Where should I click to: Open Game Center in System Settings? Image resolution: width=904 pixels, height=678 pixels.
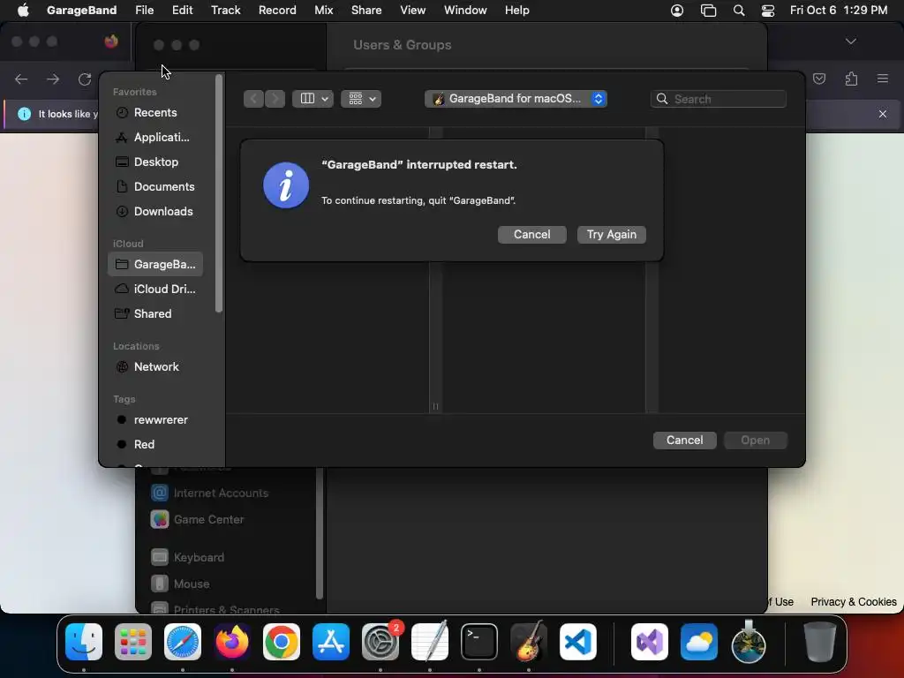click(198, 519)
